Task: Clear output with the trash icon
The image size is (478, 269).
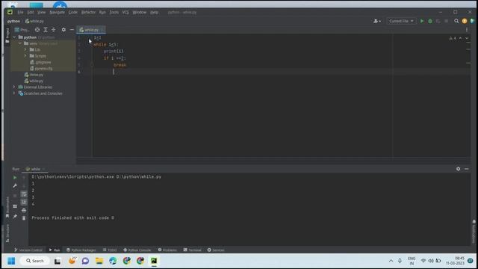Action: click(x=24, y=217)
